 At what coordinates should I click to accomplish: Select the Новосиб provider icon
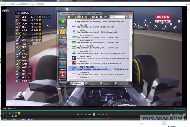click(x=63, y=64)
